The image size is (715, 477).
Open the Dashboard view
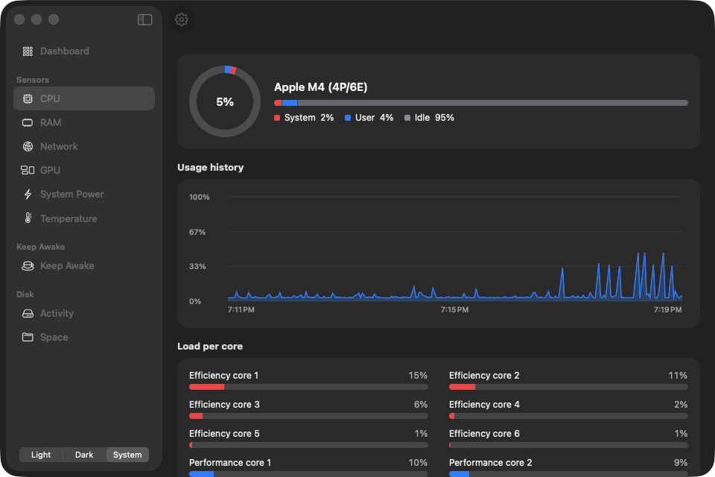84,51
